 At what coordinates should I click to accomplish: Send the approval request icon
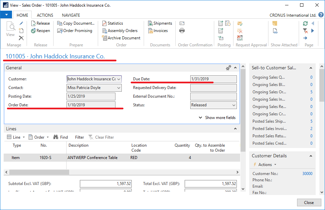point(240,23)
